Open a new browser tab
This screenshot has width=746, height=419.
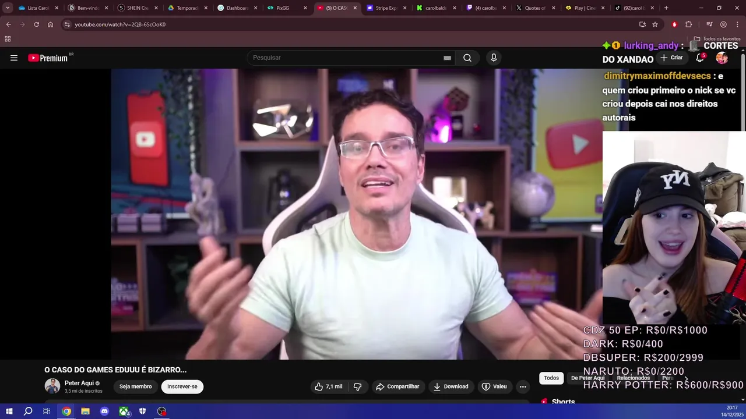[x=666, y=8]
